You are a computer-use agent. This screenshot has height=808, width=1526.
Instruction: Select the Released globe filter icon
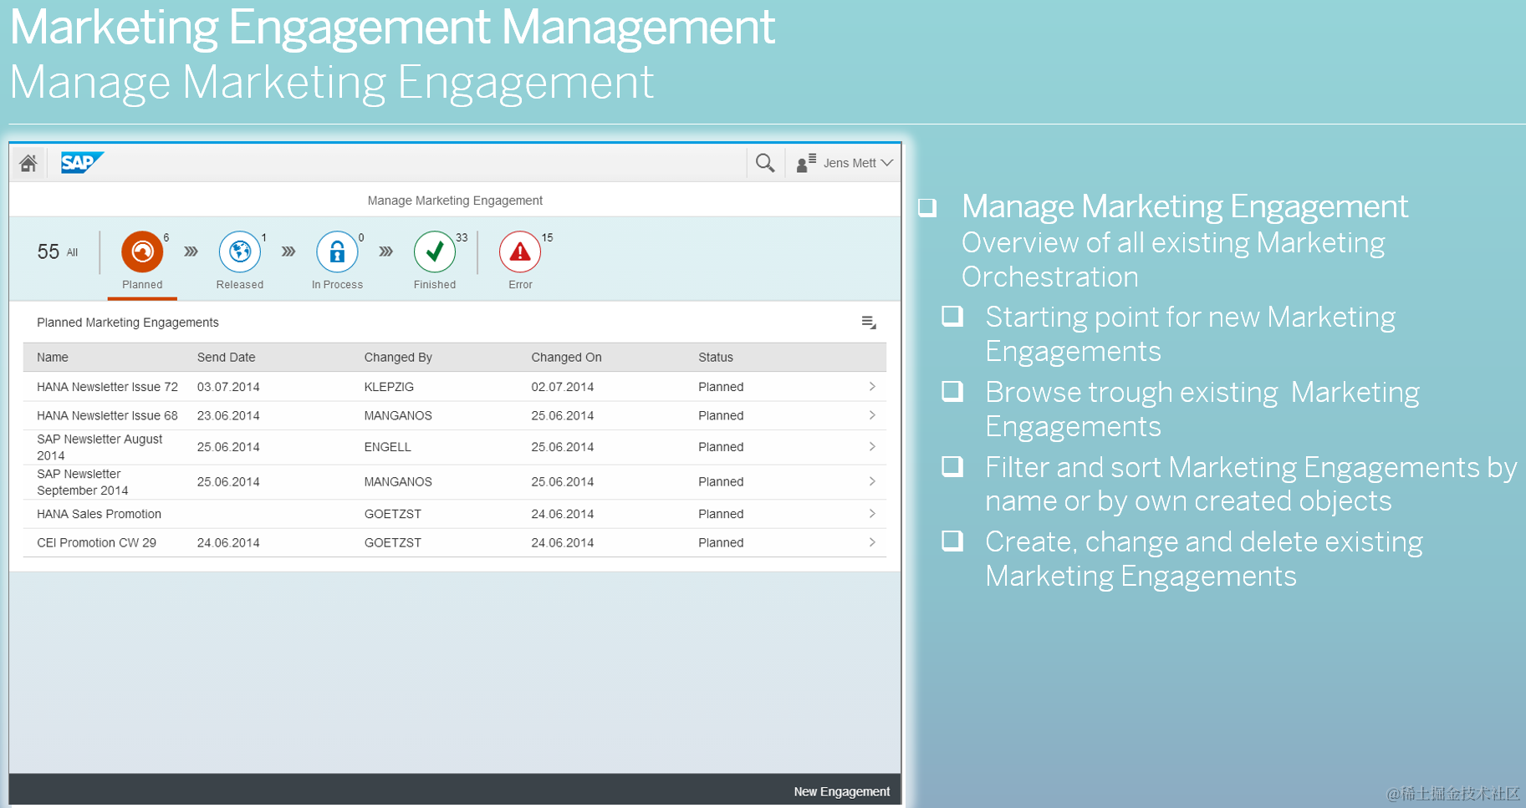coord(240,252)
